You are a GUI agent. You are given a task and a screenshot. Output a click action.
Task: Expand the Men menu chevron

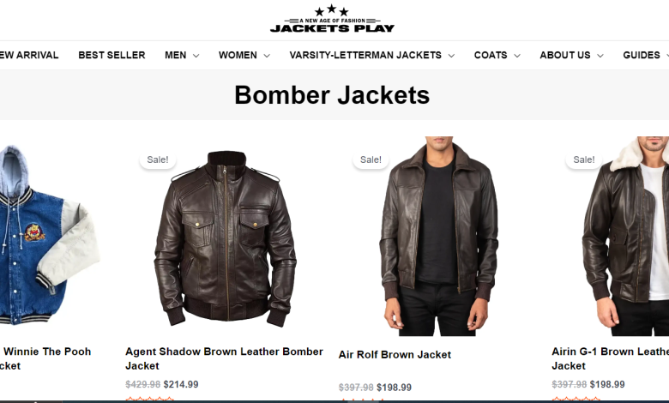point(196,56)
